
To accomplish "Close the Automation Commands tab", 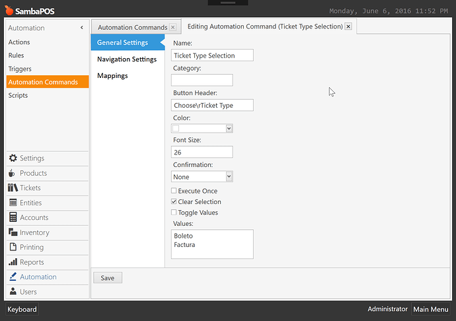I will pyautogui.click(x=172, y=27).
